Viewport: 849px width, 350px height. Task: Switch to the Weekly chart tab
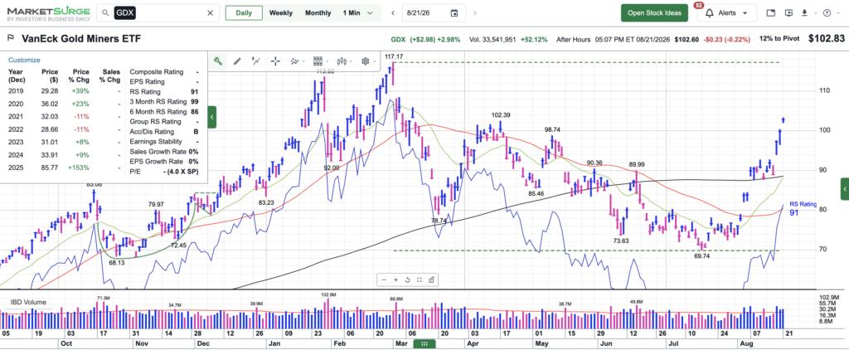[281, 13]
